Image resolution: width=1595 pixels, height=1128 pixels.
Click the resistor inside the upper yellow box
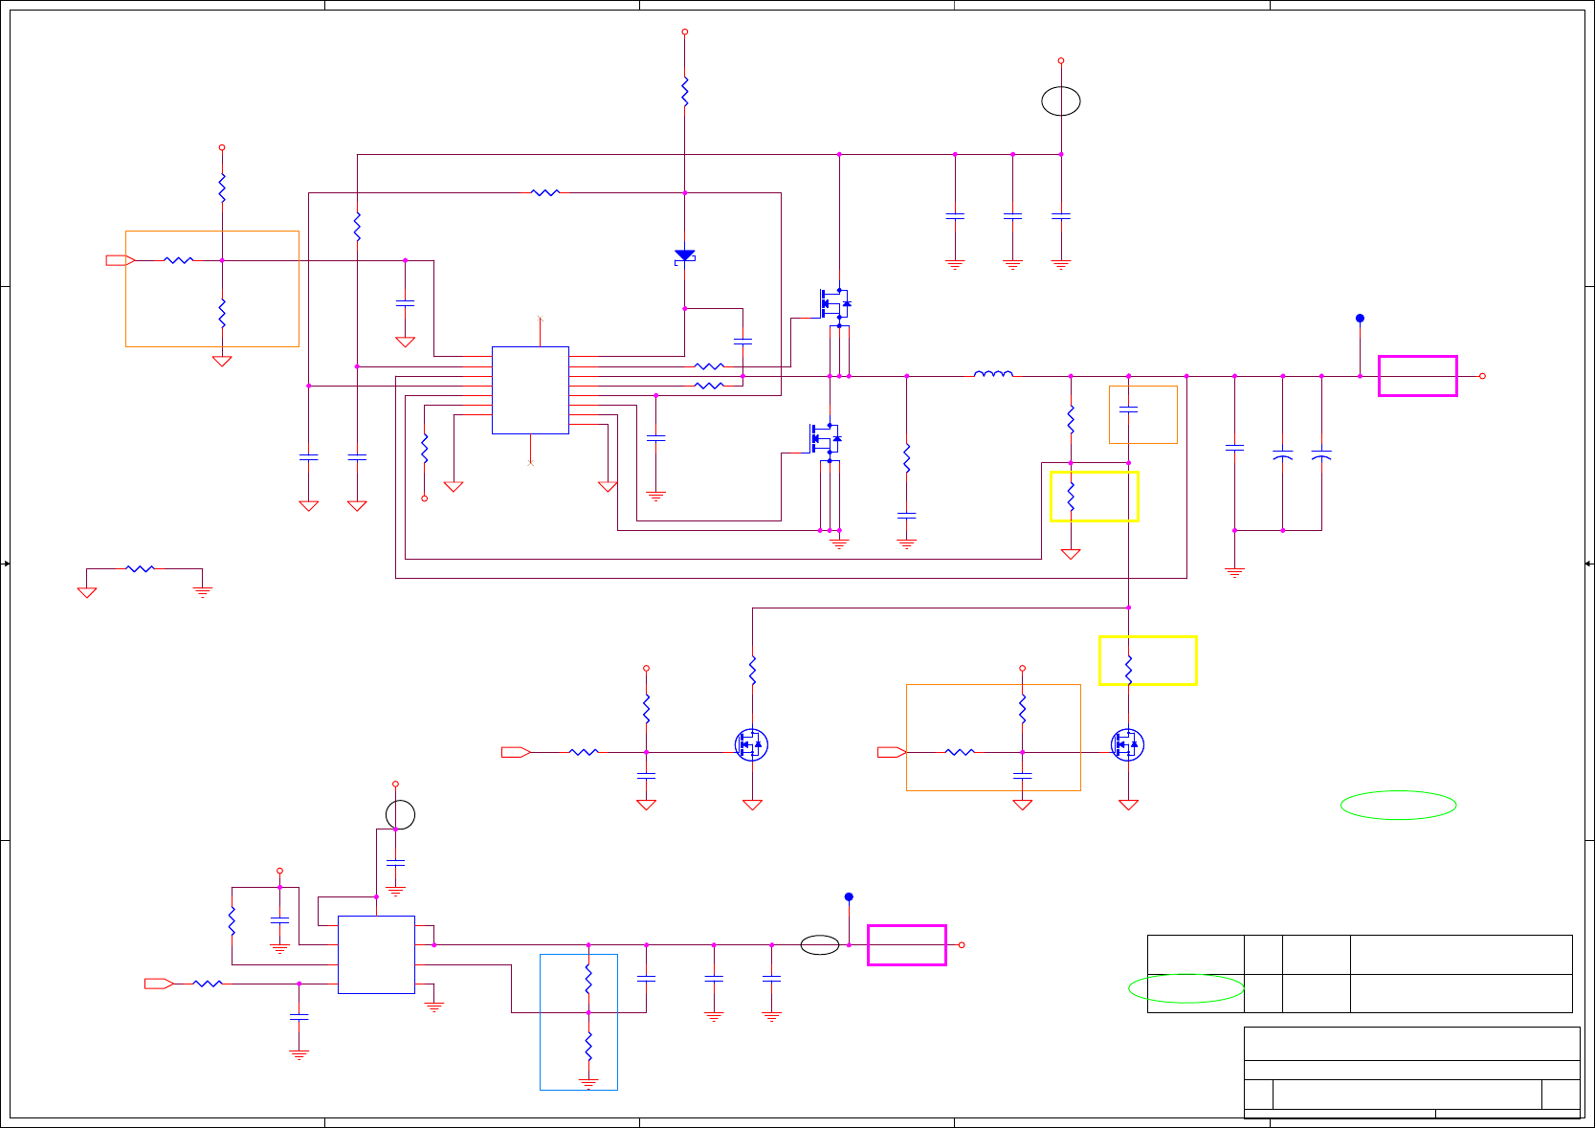(1071, 497)
